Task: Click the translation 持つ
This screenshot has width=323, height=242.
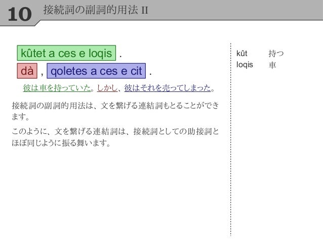Action: [276, 54]
